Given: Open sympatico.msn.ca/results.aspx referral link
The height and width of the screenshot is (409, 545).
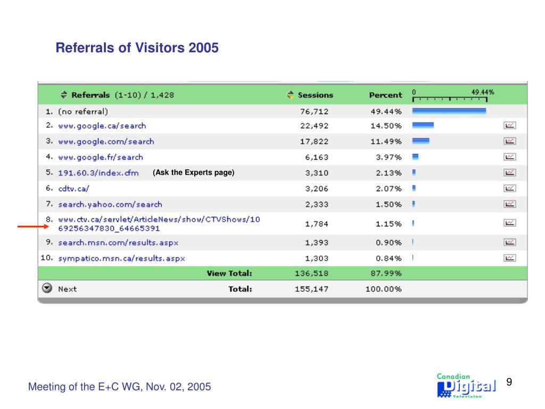Looking at the screenshot, I should 121,258.
